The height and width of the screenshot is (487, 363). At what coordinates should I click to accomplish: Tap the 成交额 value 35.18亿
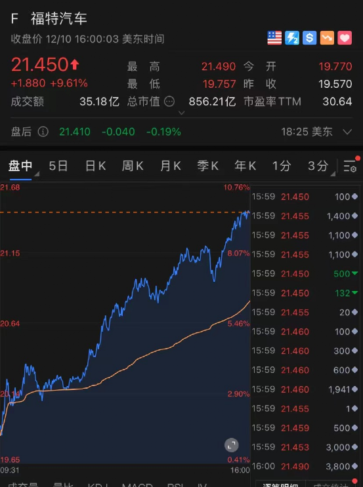point(100,102)
